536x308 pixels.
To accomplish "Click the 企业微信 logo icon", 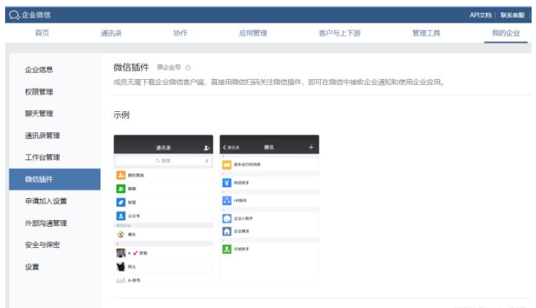I will 15,15.
